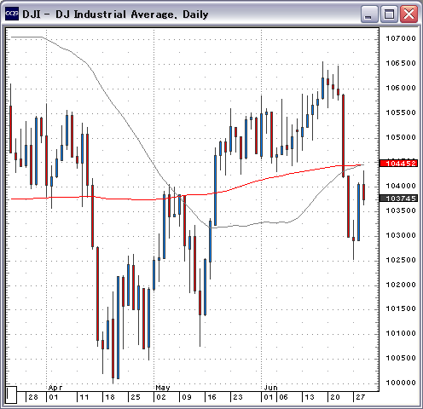Click the 105000 price axis label
Screen dimensions: 423x409
coord(401,137)
